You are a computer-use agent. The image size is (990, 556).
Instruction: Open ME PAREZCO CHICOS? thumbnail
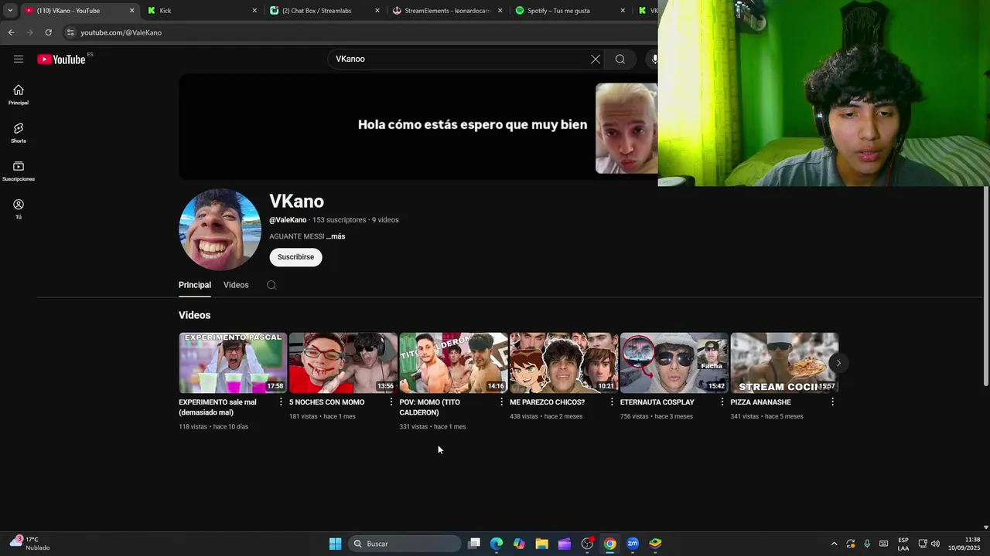point(564,363)
